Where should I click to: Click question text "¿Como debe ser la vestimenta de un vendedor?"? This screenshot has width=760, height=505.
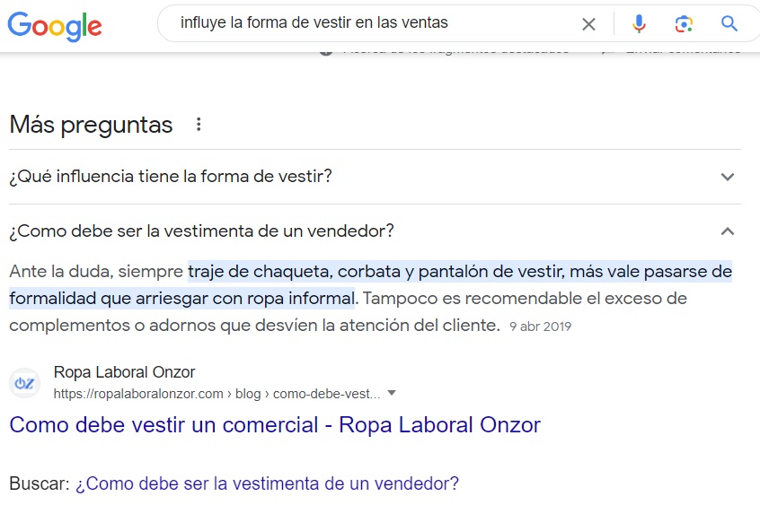coord(201,231)
